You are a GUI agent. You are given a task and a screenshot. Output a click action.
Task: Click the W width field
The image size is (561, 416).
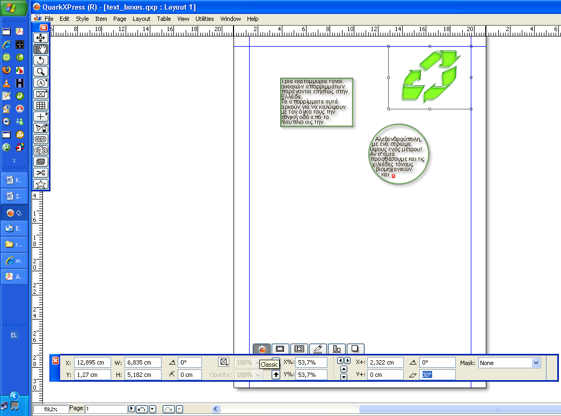(143, 362)
